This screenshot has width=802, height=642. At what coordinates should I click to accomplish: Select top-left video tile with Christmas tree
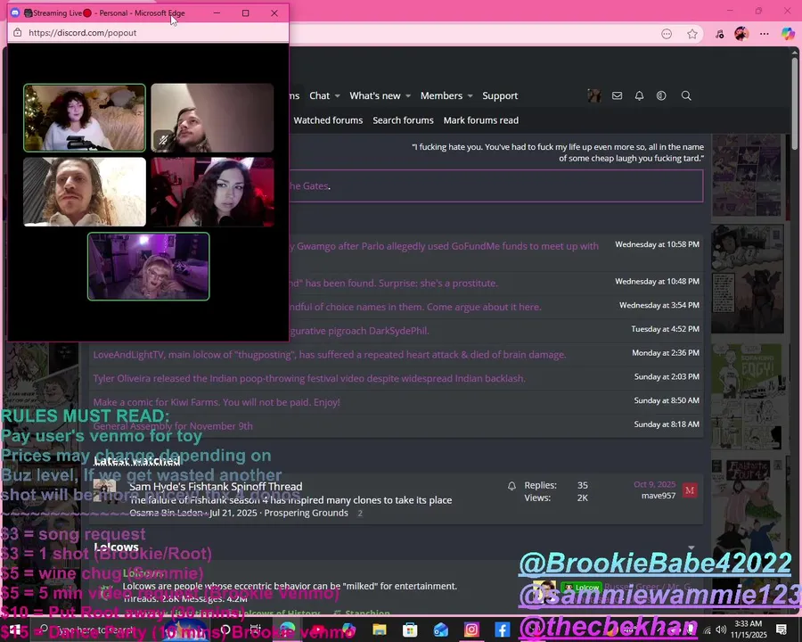point(85,118)
